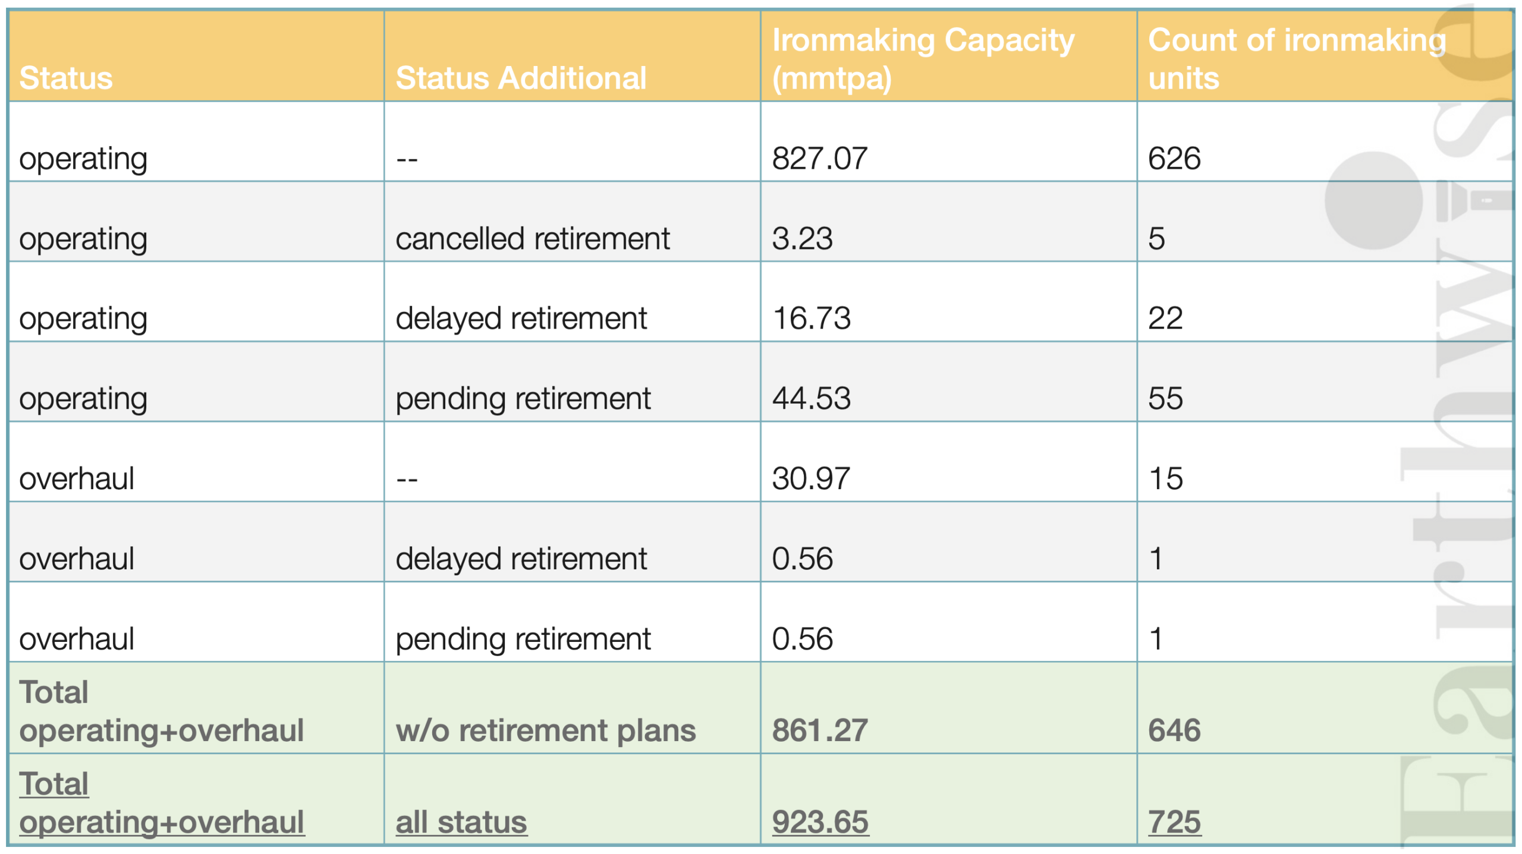The width and height of the screenshot is (1522, 854).
Task: Click the 16.73 capacity value
Action: coord(811,318)
